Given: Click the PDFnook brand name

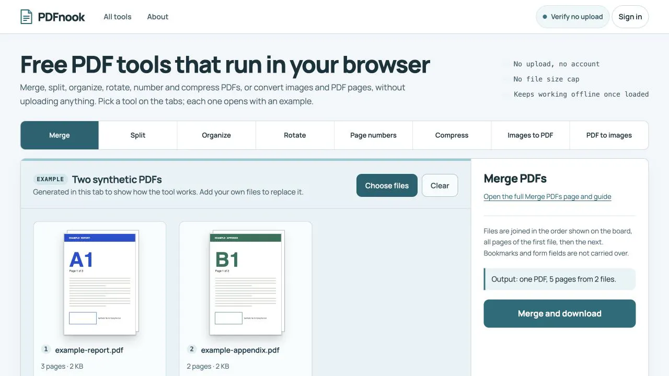Looking at the screenshot, I should (x=62, y=17).
